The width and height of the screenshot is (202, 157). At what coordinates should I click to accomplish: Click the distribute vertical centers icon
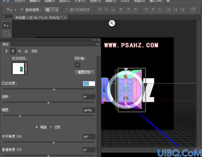(153, 10)
